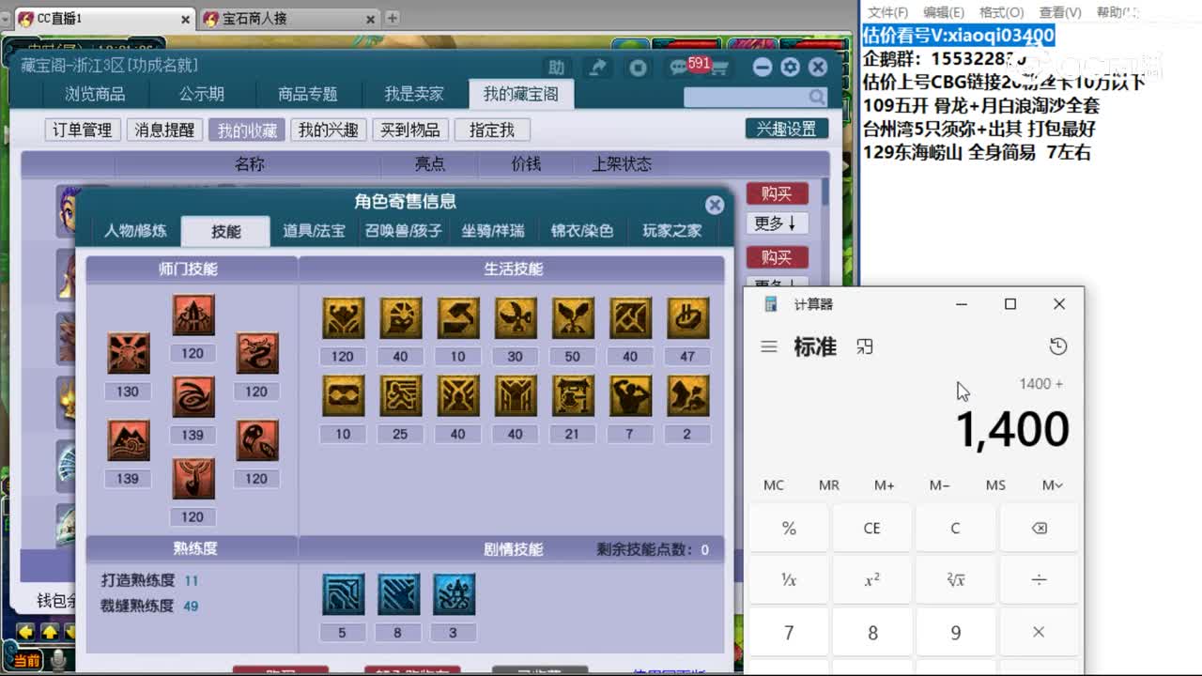Open the 格式(O) menu in Notepad
The height and width of the screenshot is (676, 1202).
[x=1001, y=12]
